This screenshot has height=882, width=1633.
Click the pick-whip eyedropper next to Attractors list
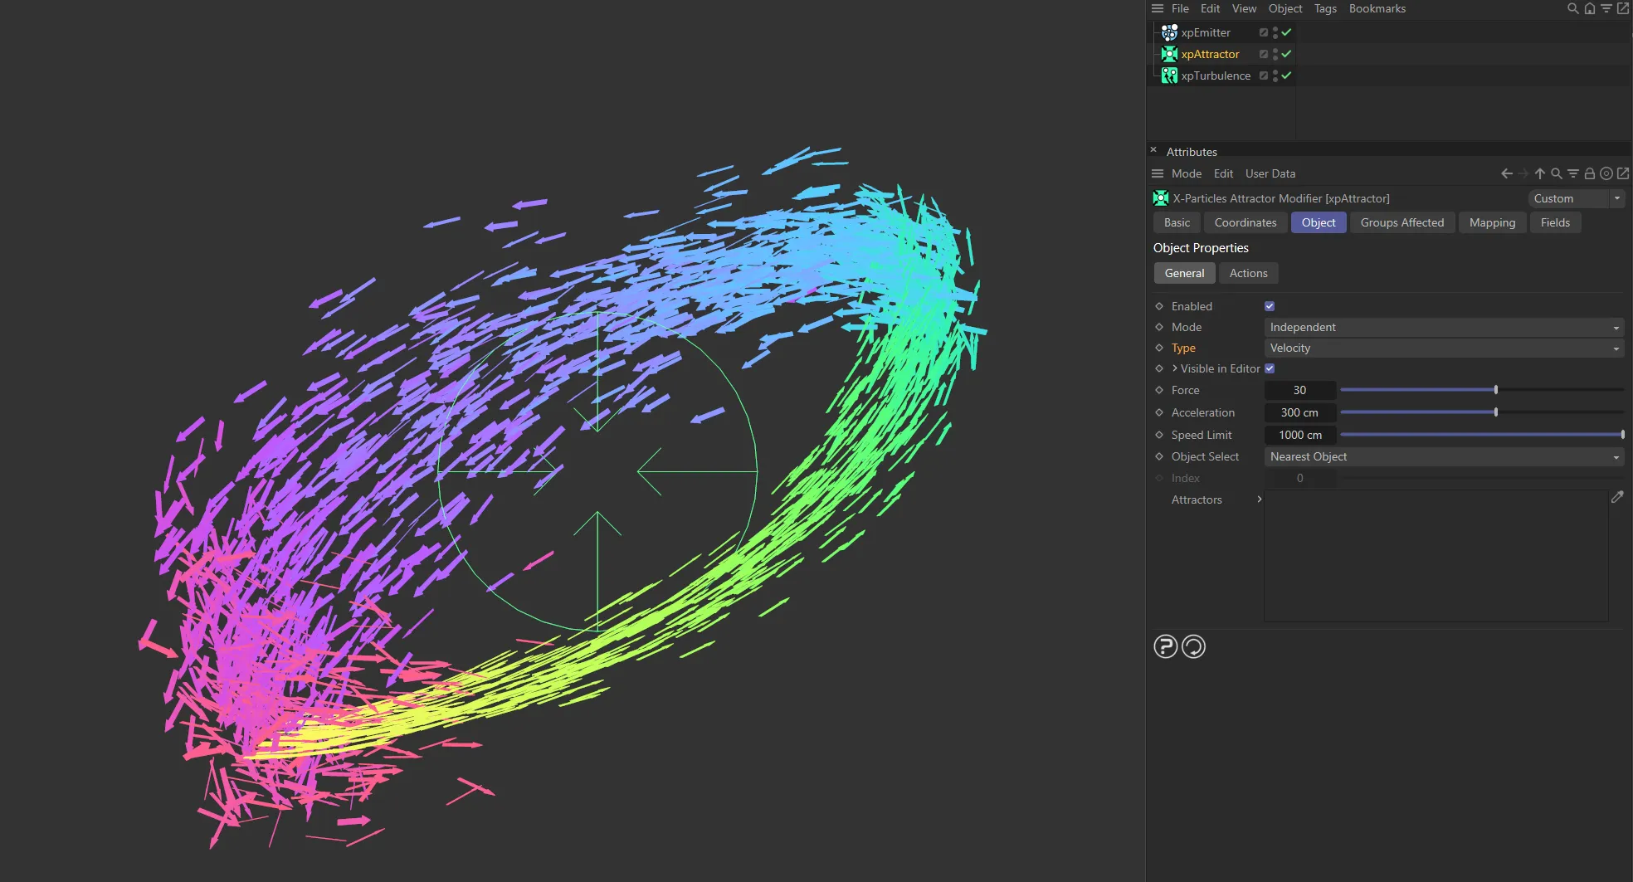pyautogui.click(x=1618, y=496)
